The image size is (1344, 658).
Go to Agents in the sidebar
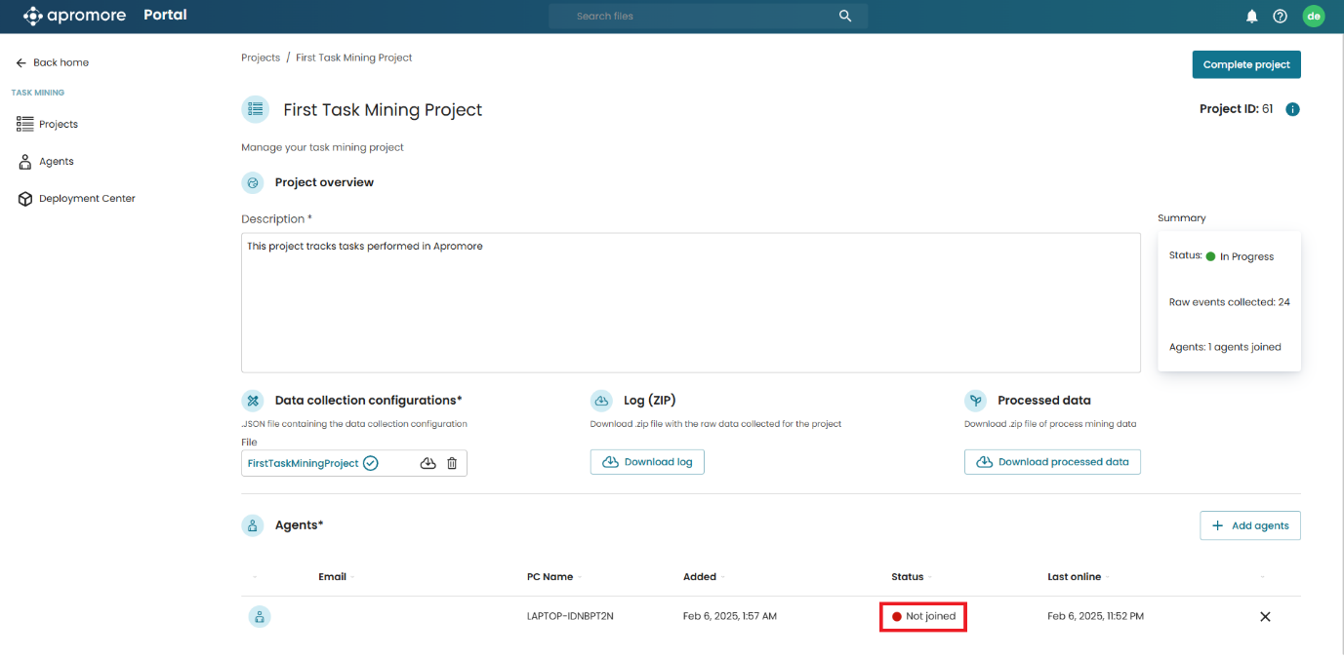coord(56,161)
